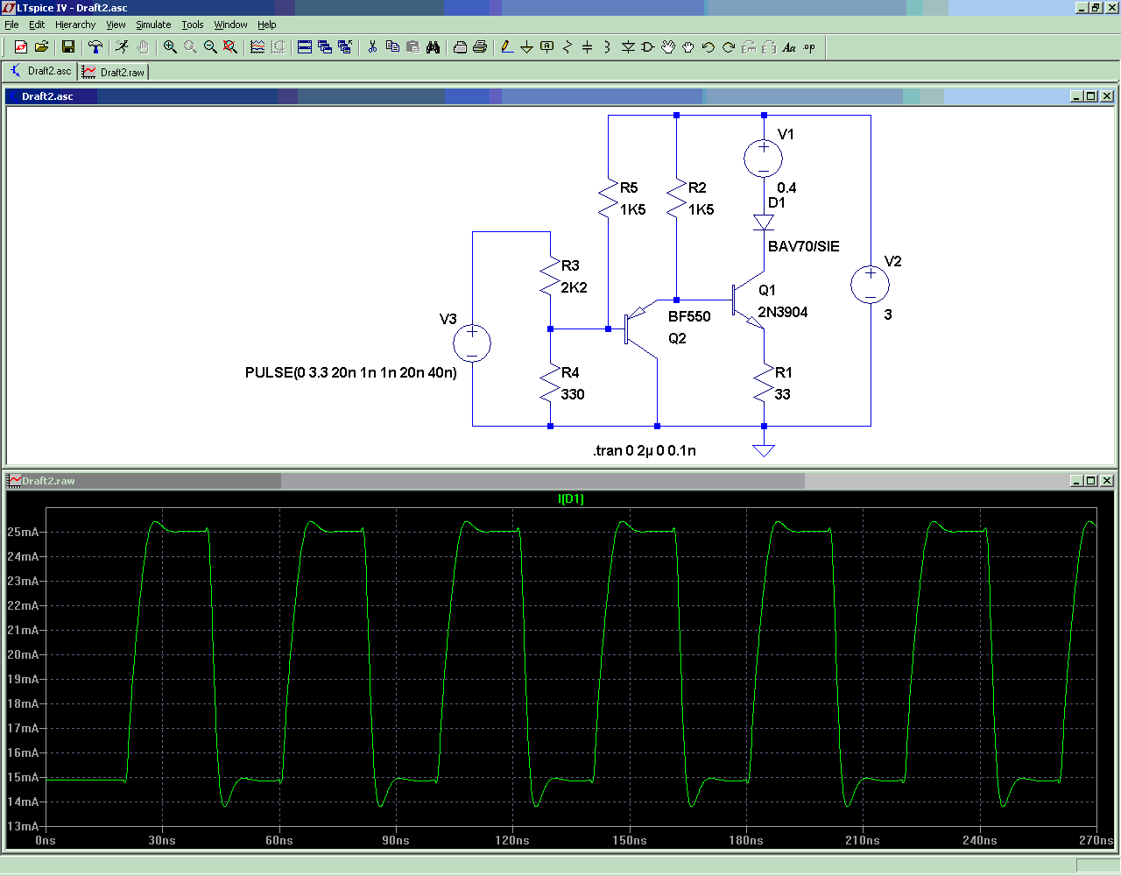Image resolution: width=1121 pixels, height=876 pixels.
Task: Open the Simulate menu
Action: 153,25
